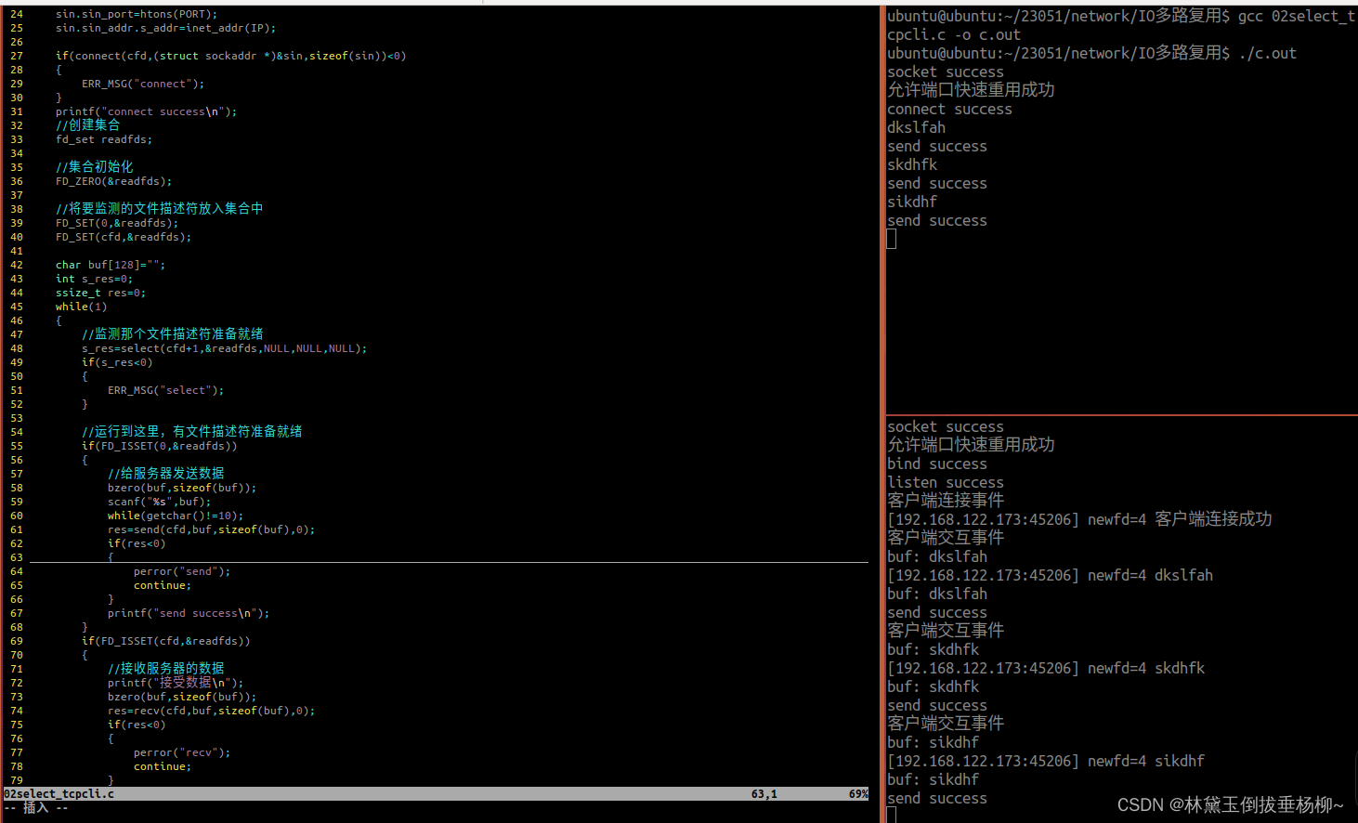Click the '-- 插入 --' mode indicator
Screen dimensions: 1358x823
(36, 808)
